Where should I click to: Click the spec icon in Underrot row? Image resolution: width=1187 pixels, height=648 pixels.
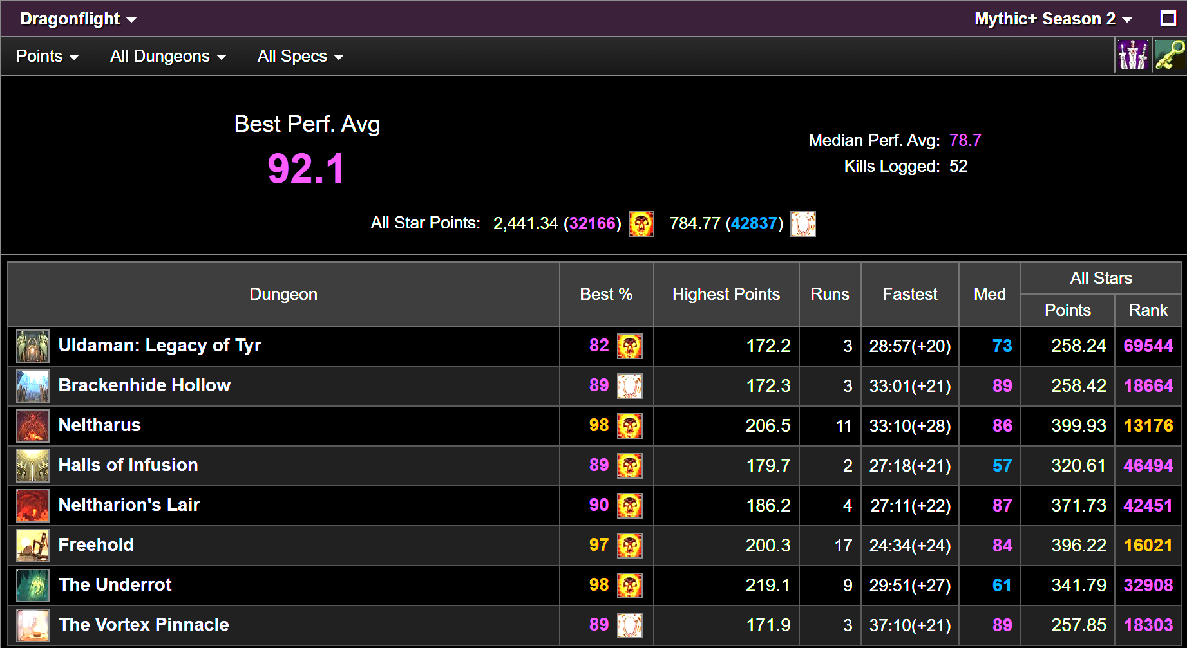630,586
